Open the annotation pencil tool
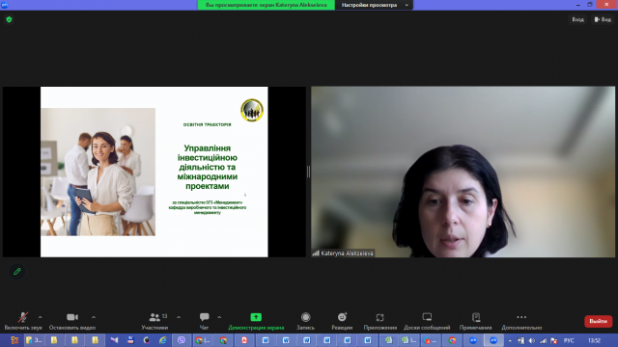 (x=17, y=271)
